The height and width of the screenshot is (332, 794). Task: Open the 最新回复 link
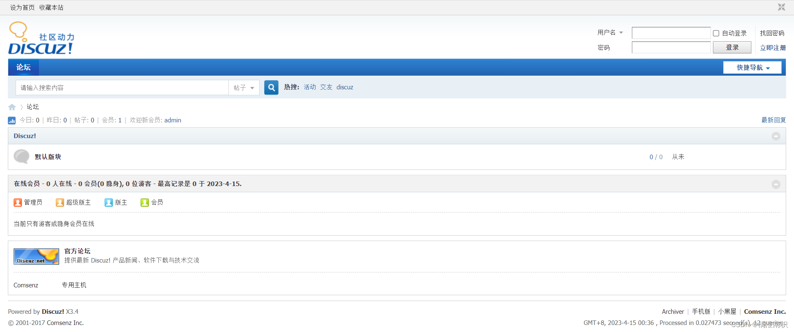[774, 120]
